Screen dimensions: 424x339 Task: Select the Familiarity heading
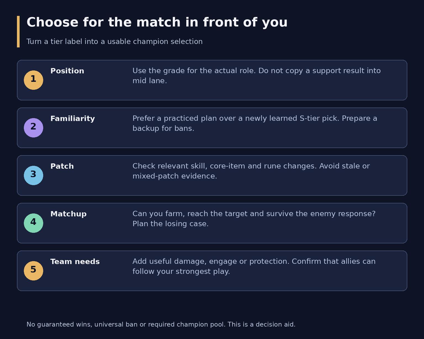pos(73,119)
